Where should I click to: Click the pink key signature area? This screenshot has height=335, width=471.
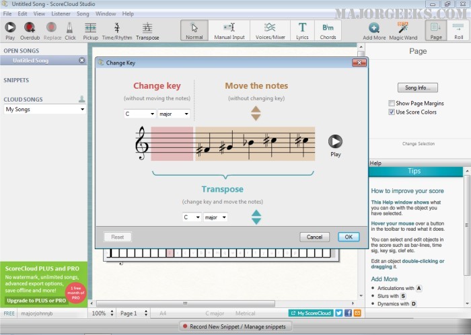[x=172, y=143]
